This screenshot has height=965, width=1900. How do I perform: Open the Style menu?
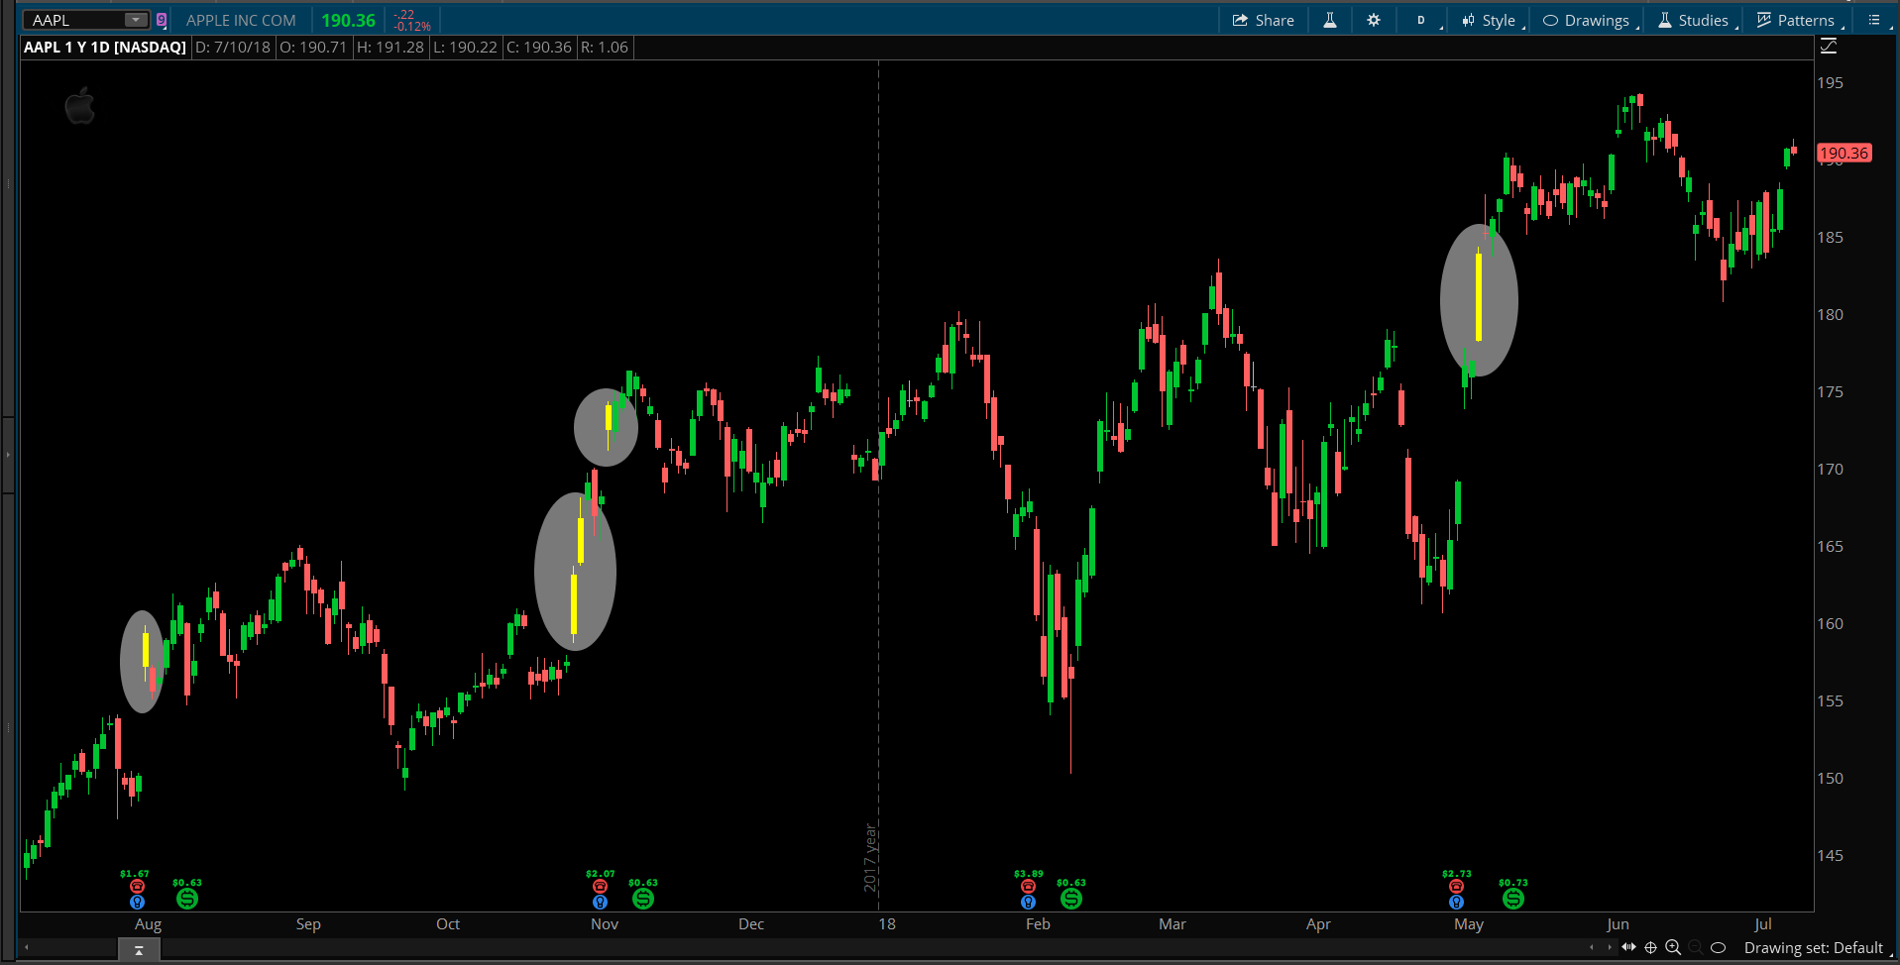[1489, 20]
